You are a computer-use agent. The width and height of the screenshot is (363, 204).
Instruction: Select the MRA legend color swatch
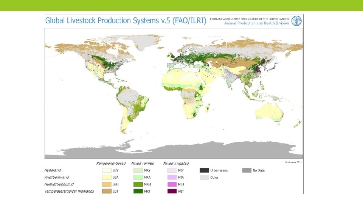point(138,177)
